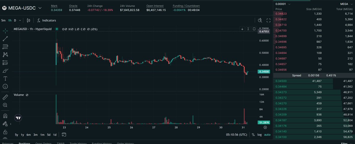Enter fullscreen chart mode
This screenshot has width=355, height=144.
pyautogui.click(x=269, y=20)
